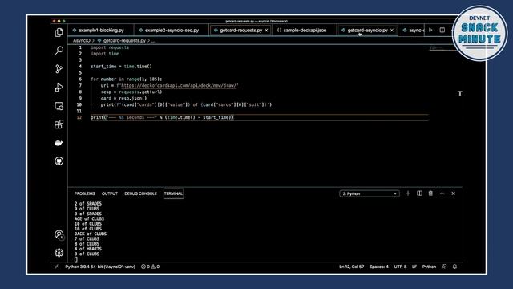This screenshot has width=513, height=289.
Task: Show errors and warnings count in status bar
Action: (x=150, y=267)
